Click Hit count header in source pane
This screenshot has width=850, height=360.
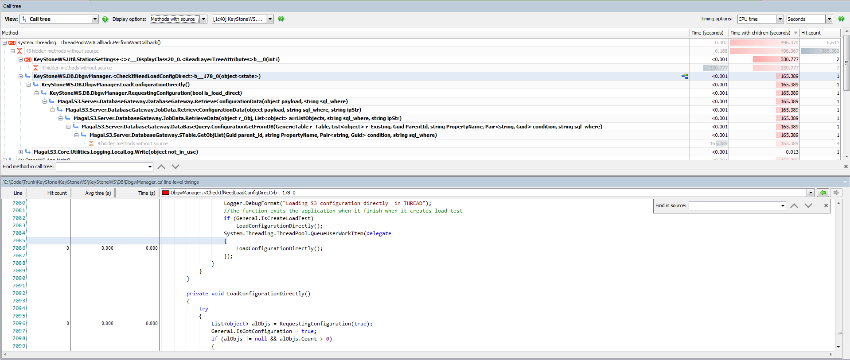(49, 193)
